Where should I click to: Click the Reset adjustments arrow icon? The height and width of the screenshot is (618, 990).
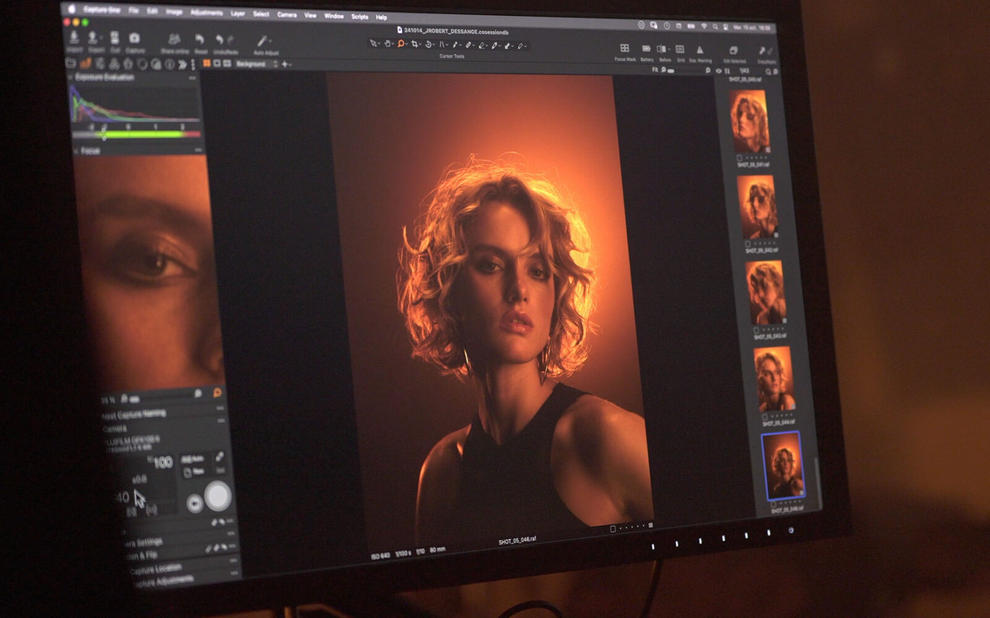(x=199, y=40)
